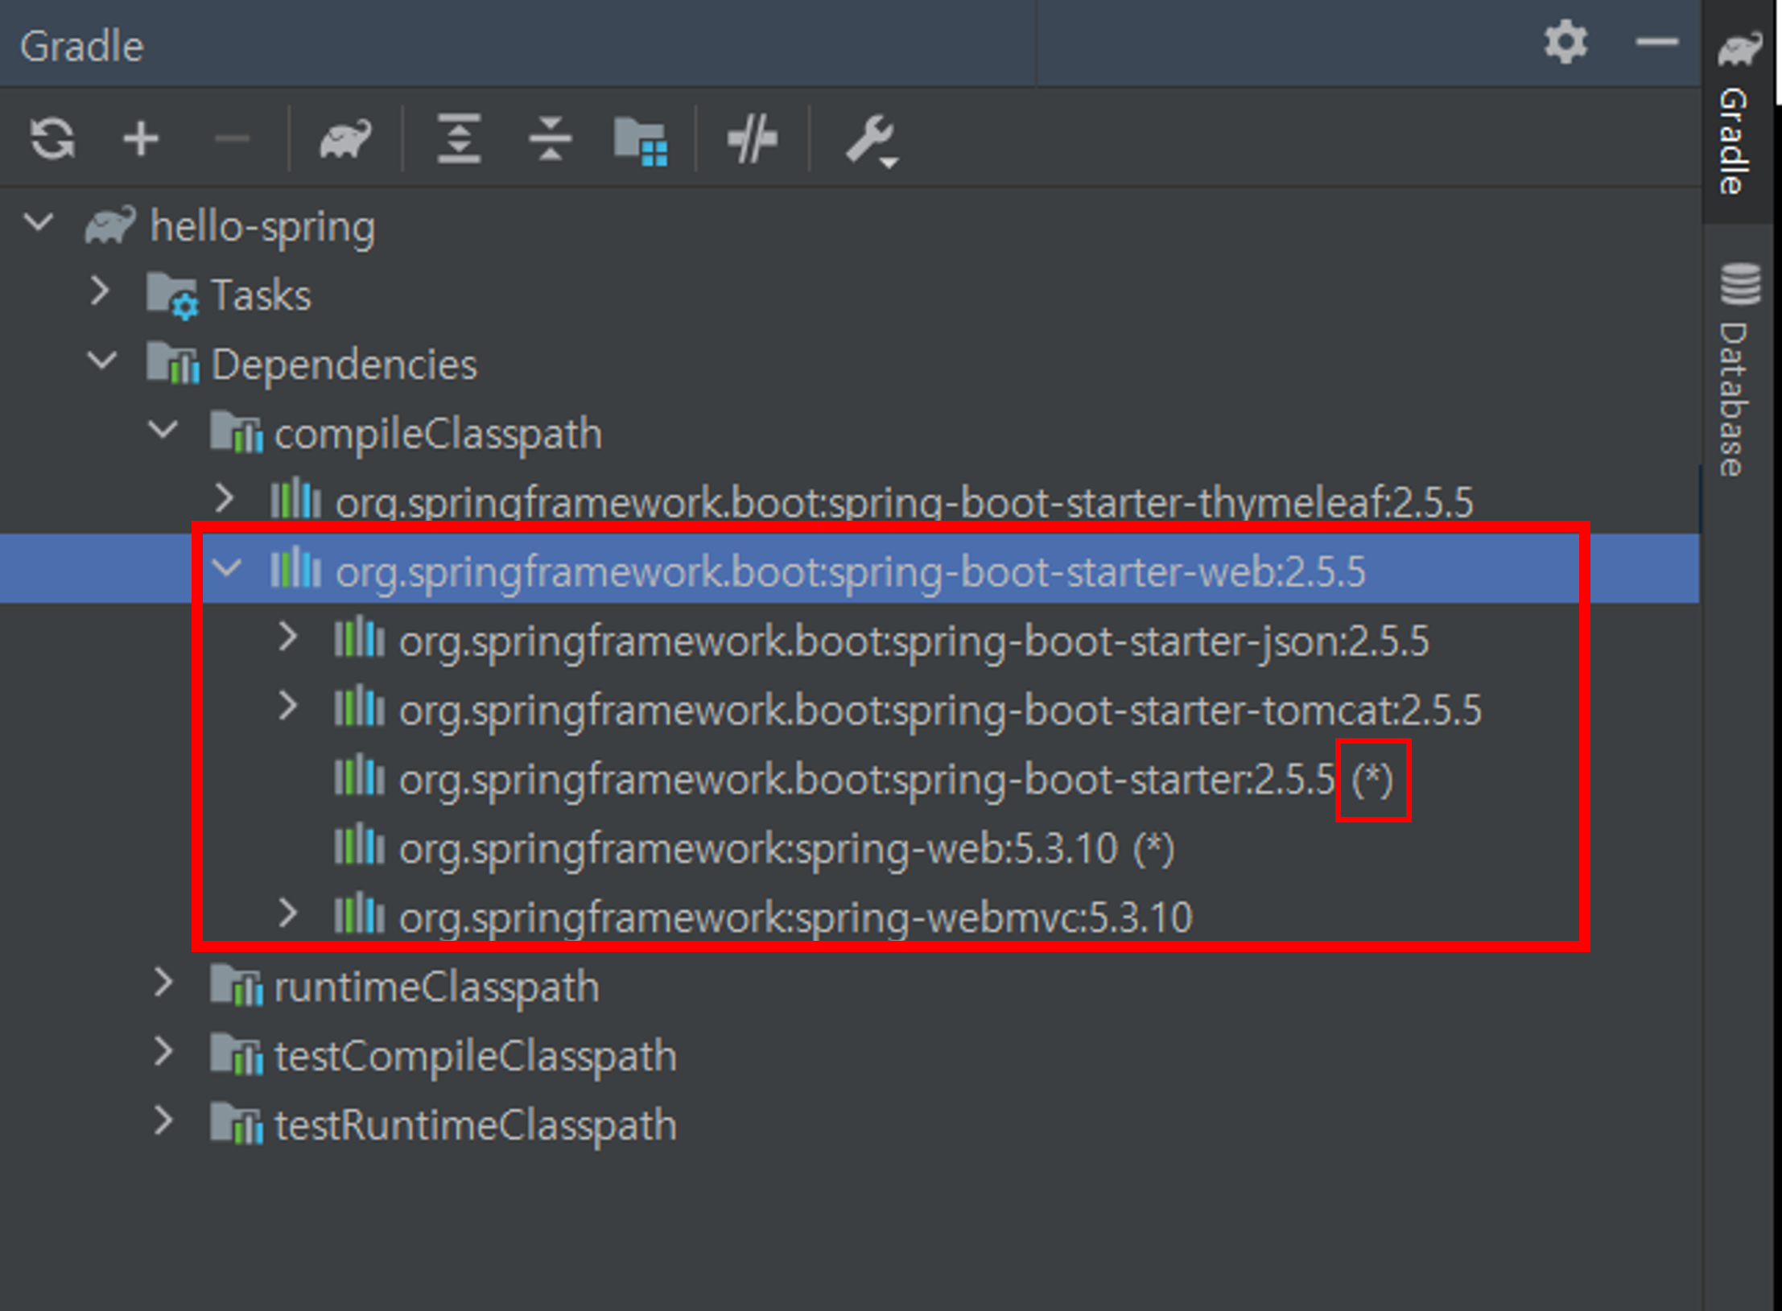The height and width of the screenshot is (1311, 1782).
Task: Hide the Gradle panel with the minus icon
Action: click(x=1656, y=42)
